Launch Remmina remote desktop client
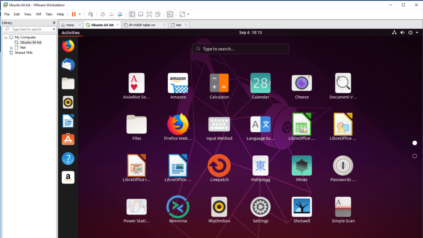 178,207
